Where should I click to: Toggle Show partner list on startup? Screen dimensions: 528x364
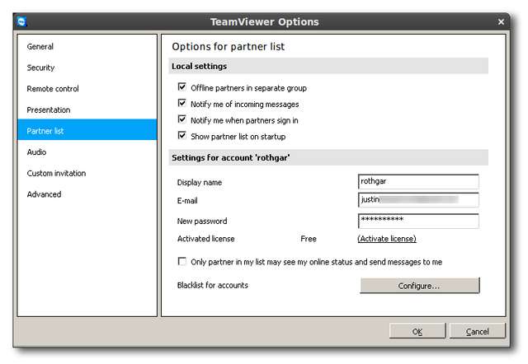182,136
